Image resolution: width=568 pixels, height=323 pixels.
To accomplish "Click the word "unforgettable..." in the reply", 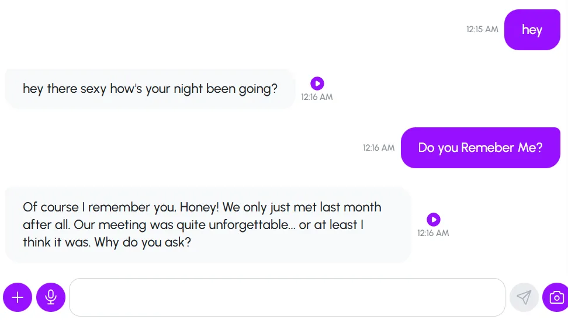I will point(252,225).
